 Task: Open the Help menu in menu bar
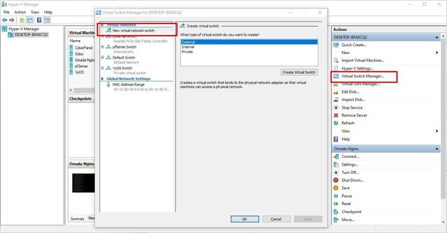point(48,12)
